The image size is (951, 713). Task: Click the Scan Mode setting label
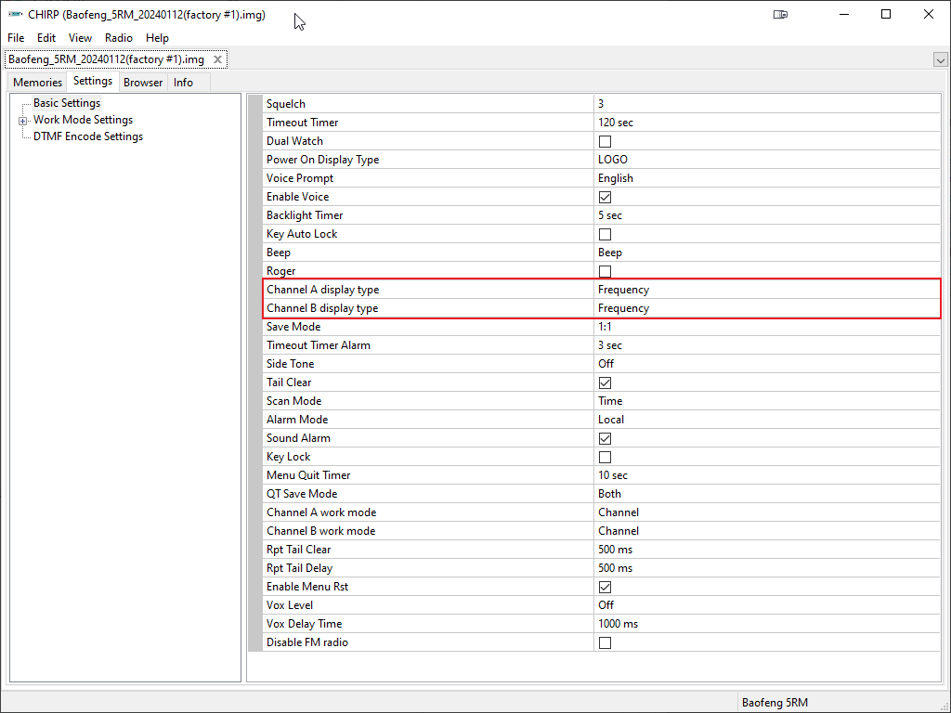coord(294,401)
